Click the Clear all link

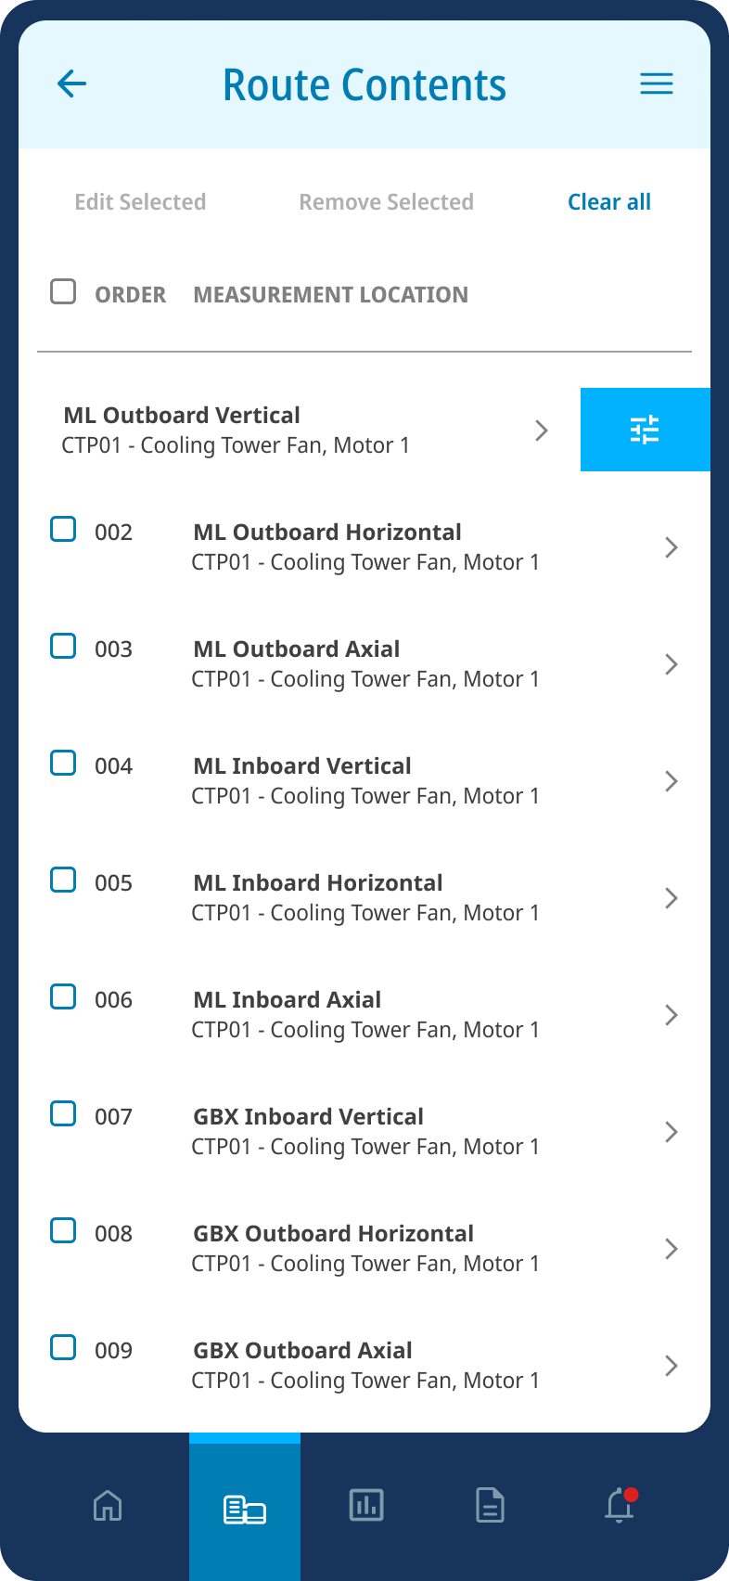point(608,202)
